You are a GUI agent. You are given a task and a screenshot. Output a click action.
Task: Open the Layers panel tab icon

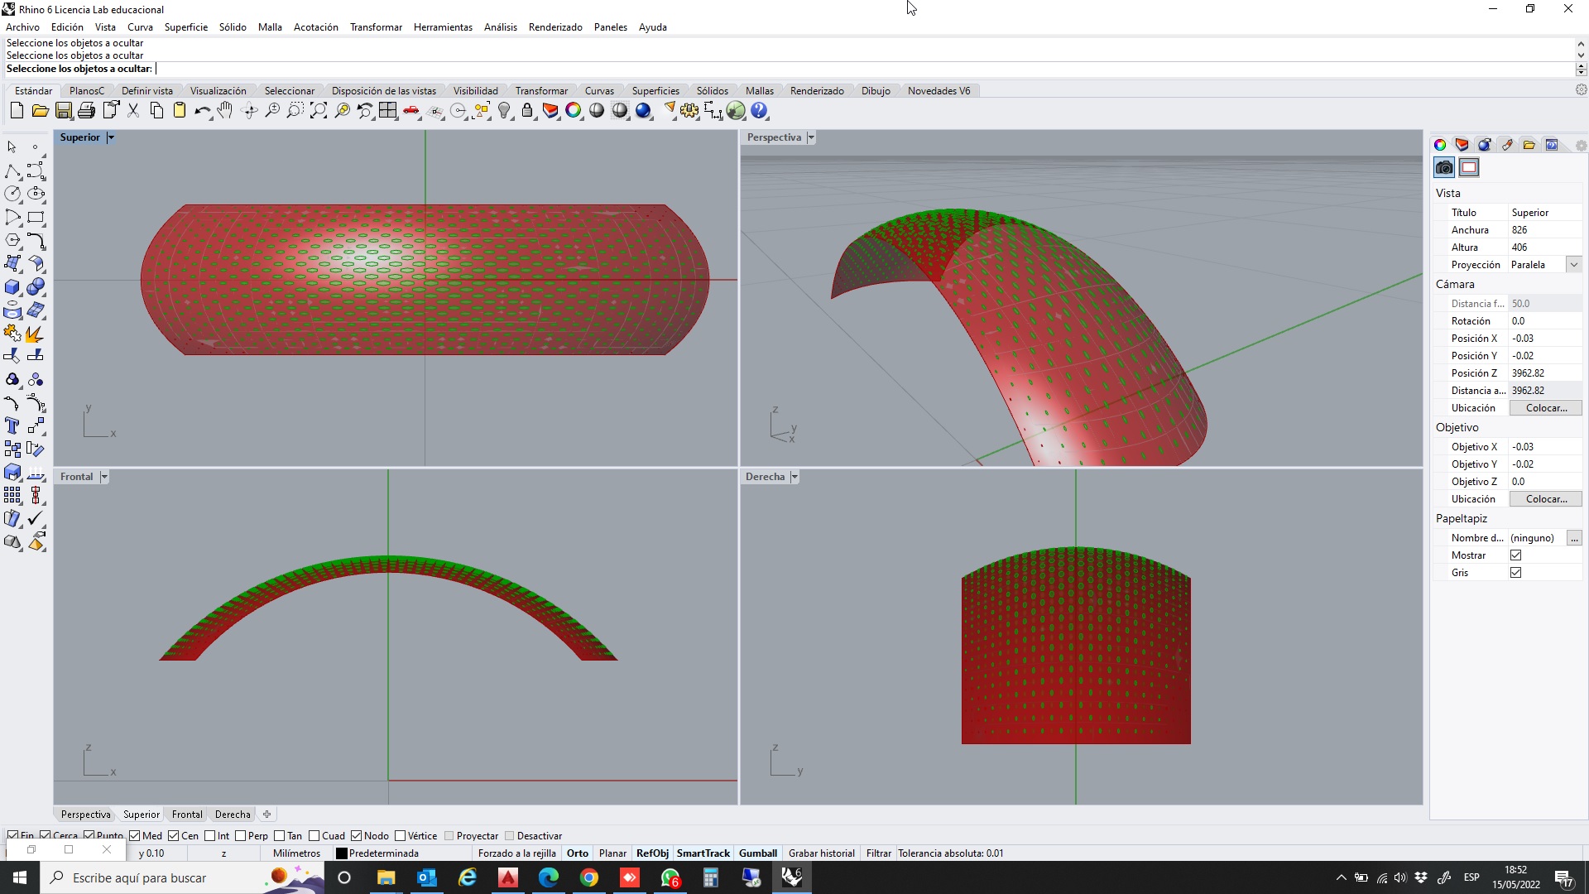coord(1462,145)
